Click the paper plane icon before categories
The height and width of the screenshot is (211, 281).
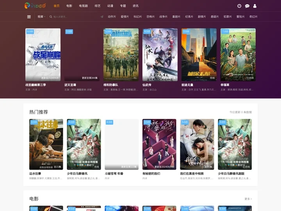coord(102,17)
